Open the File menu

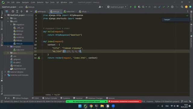[8, 2]
